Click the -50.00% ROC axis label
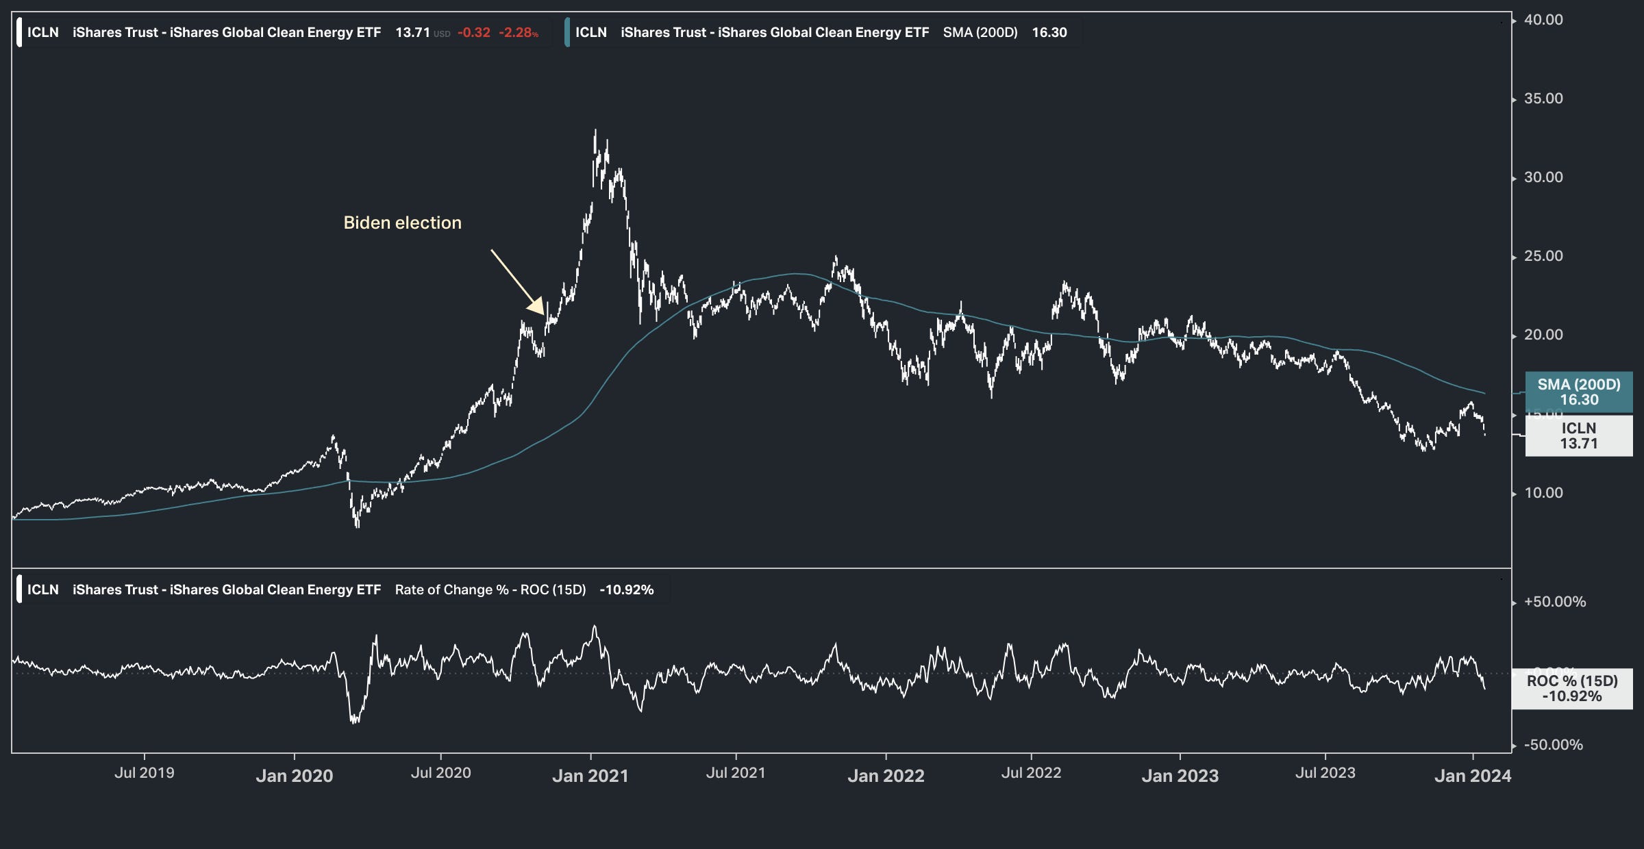This screenshot has width=1644, height=849. (1554, 745)
